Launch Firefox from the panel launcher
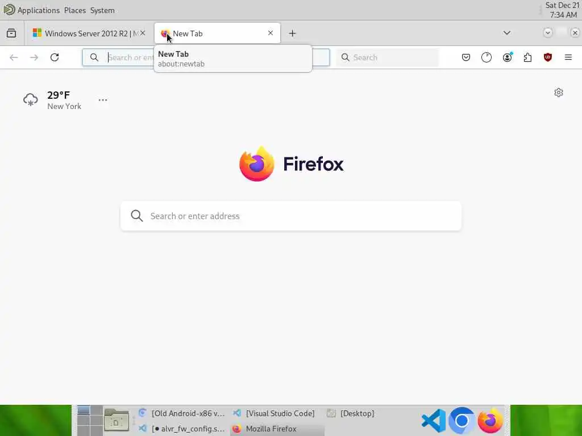 490,421
